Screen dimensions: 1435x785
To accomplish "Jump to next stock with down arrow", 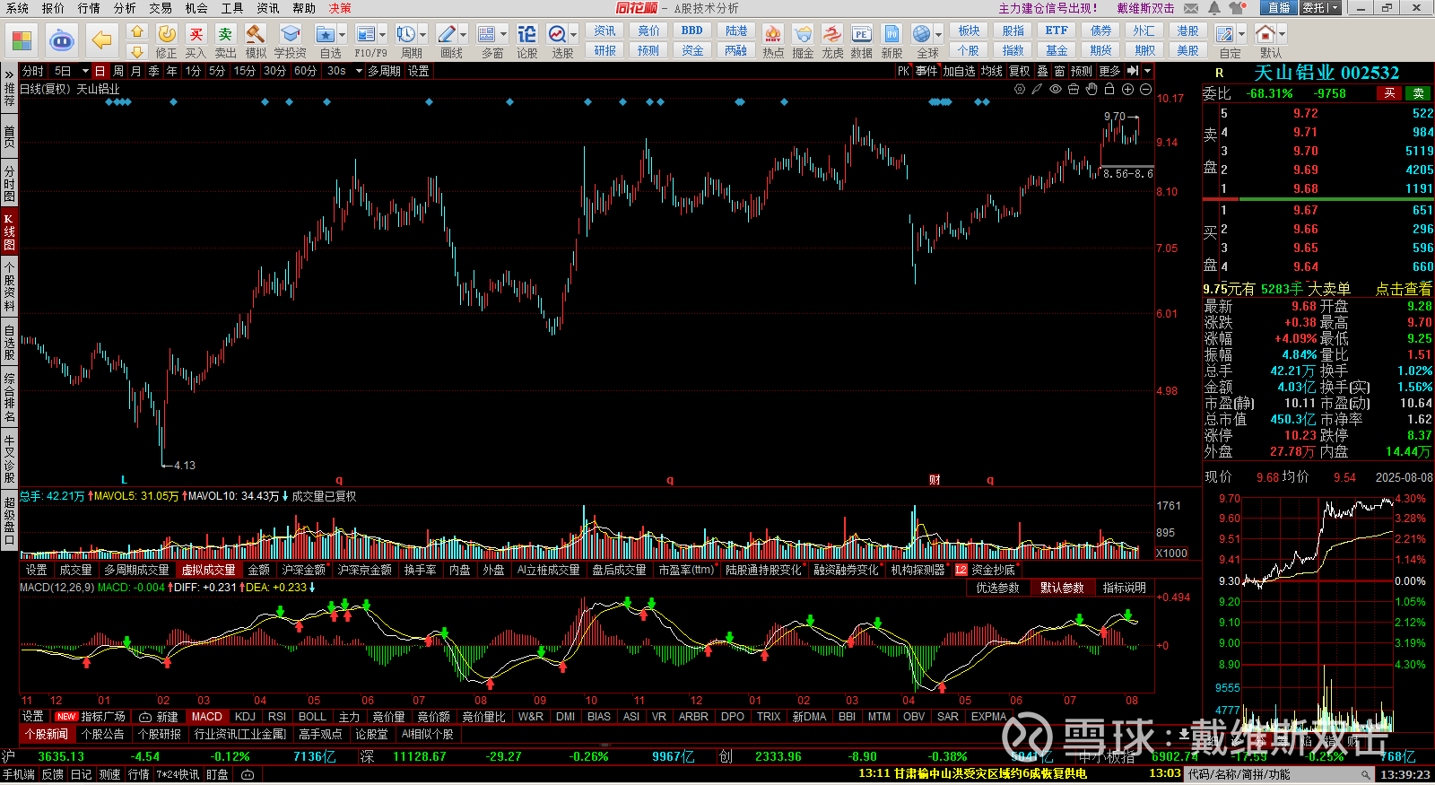I will coord(136,52).
